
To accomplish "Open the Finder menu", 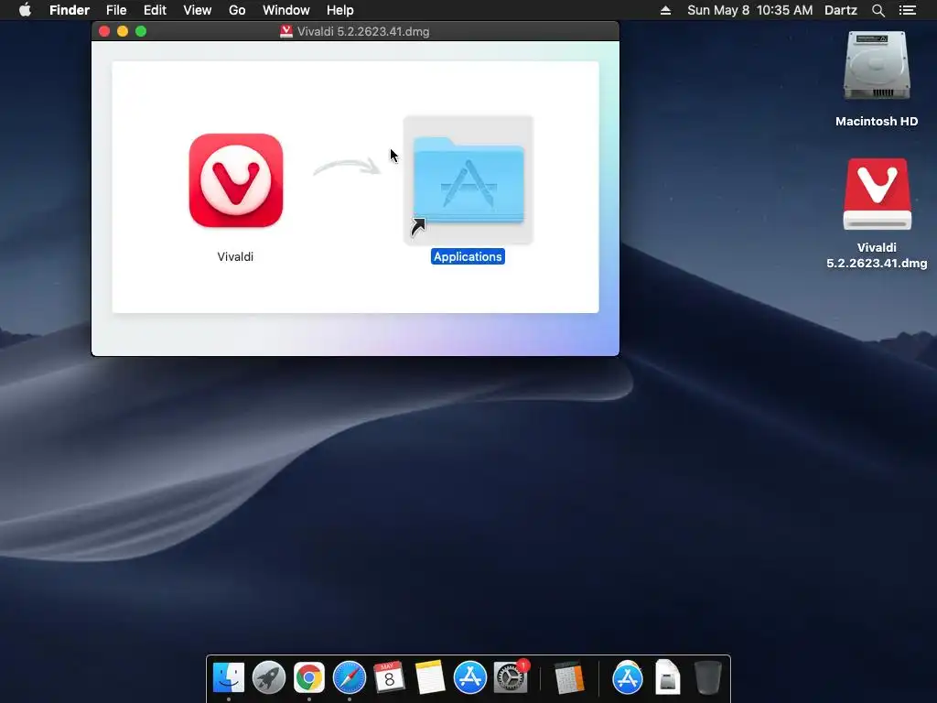I will point(70,10).
